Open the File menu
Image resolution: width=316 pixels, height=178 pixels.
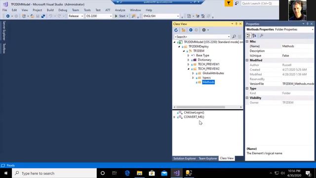[x=4, y=10]
